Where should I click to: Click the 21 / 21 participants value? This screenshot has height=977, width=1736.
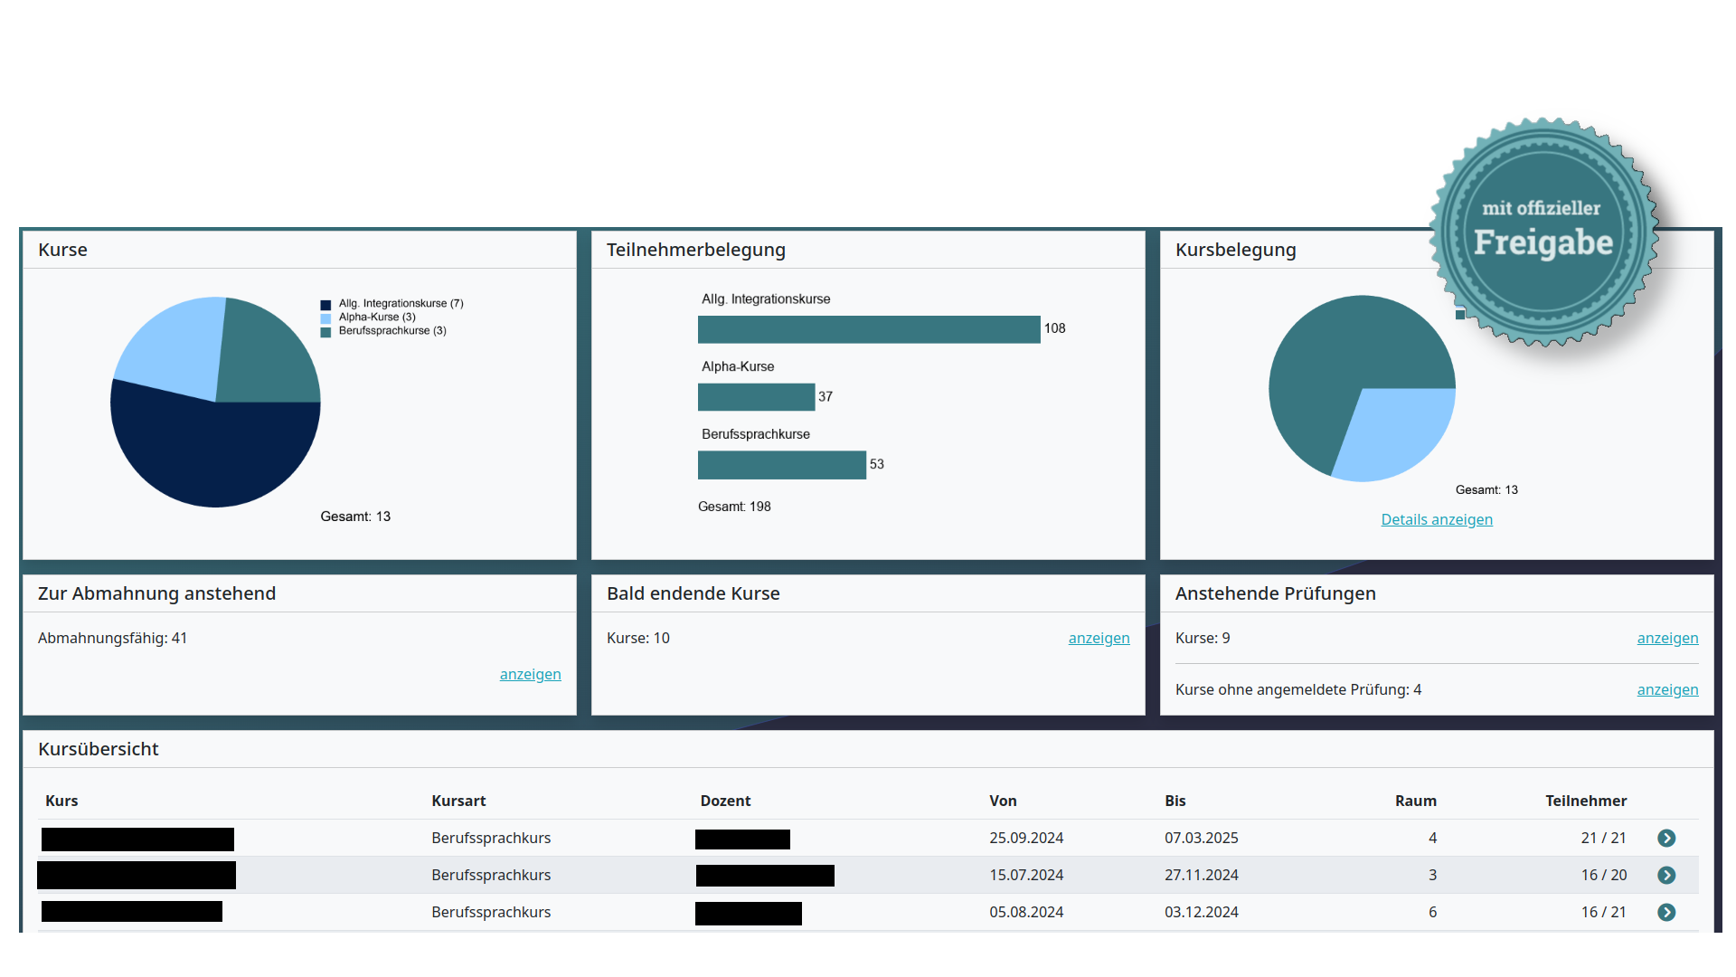[x=1603, y=838]
